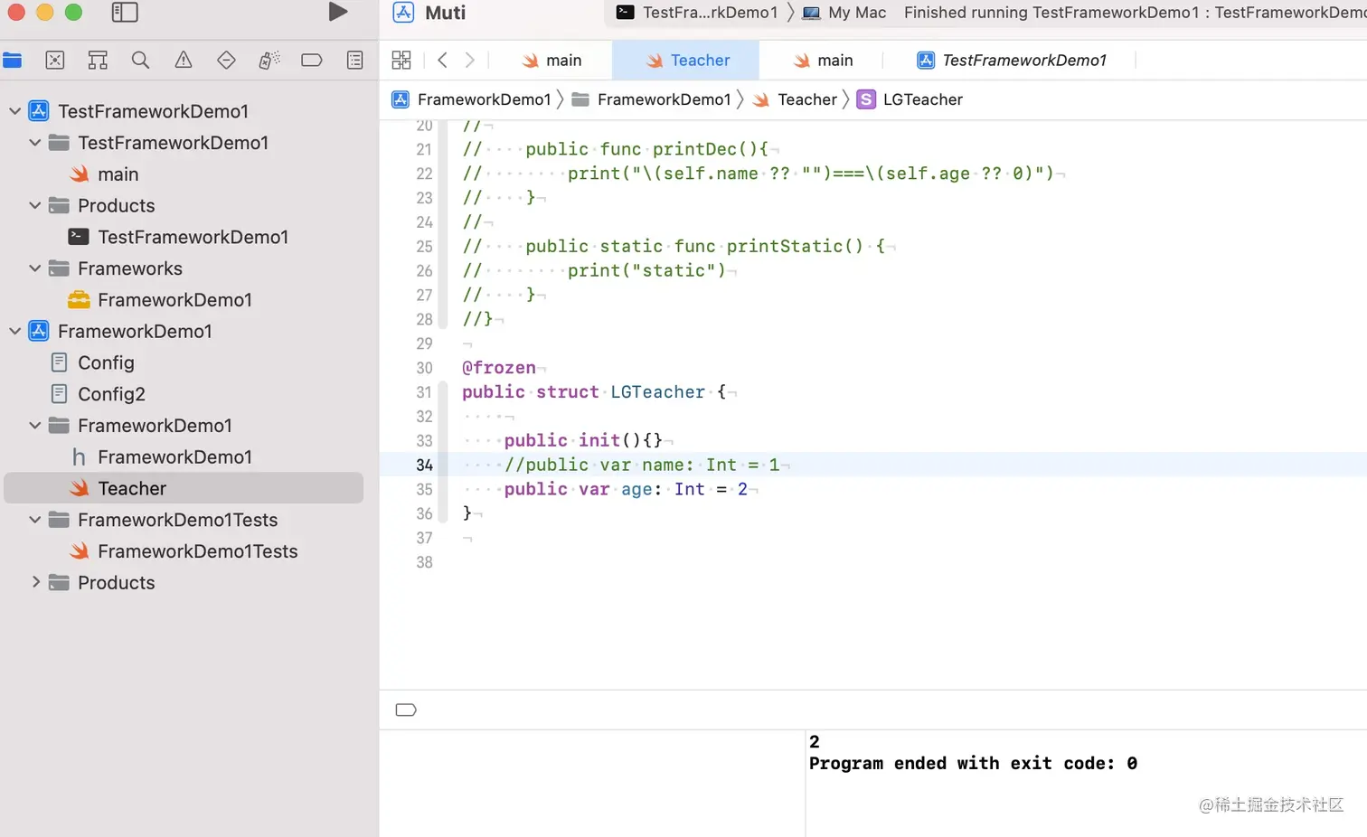Go back in editor history
This screenshot has height=837, width=1367.
coord(442,61)
